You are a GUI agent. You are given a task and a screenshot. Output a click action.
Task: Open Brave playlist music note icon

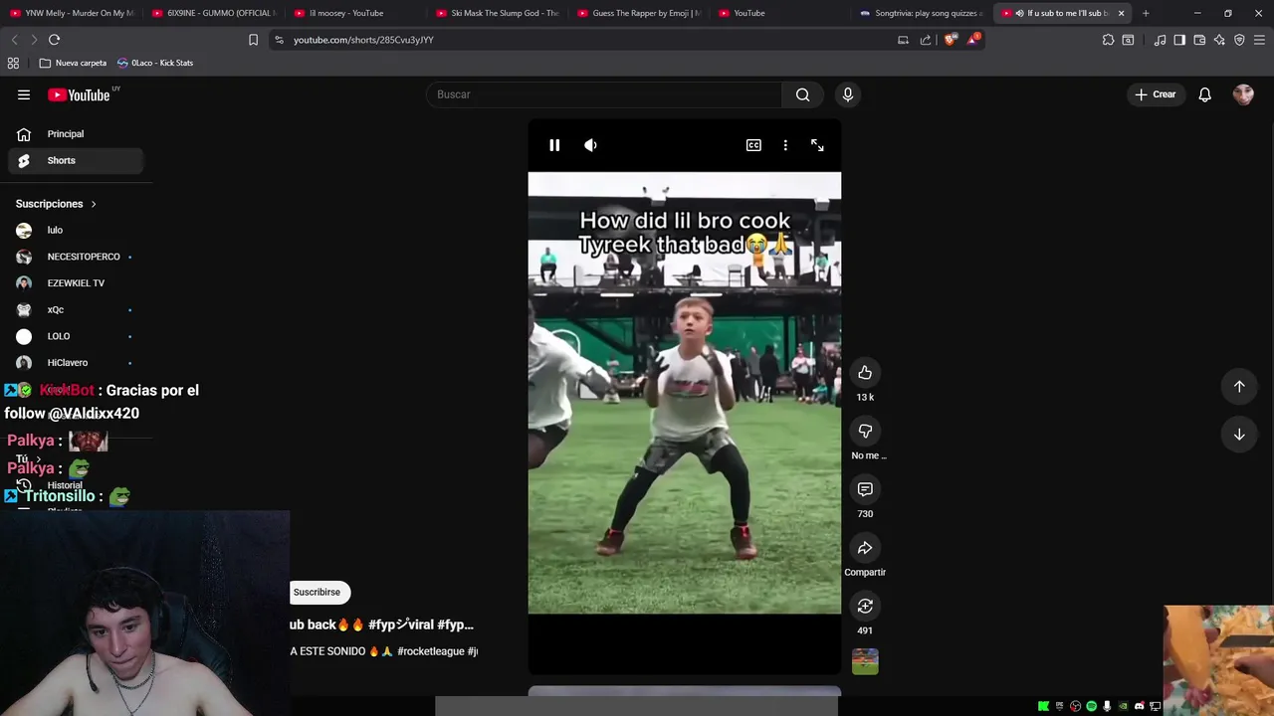tap(1160, 40)
